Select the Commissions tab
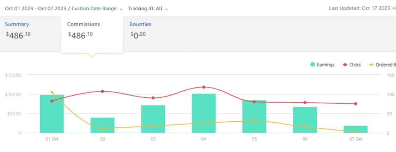 pos(84,24)
